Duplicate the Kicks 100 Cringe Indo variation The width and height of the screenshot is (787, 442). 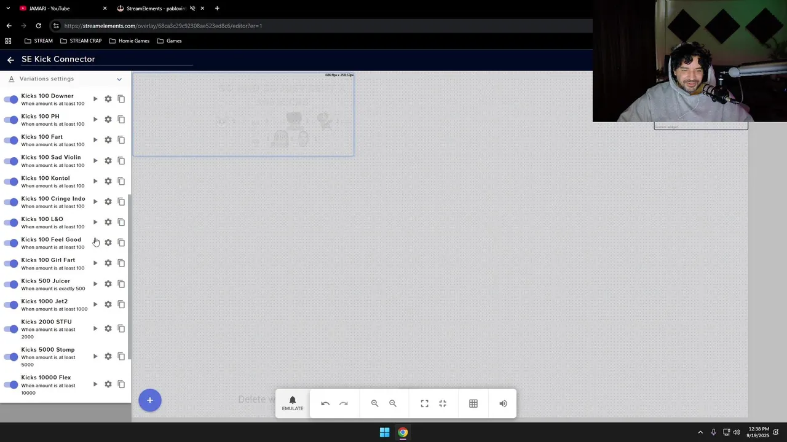click(x=121, y=201)
